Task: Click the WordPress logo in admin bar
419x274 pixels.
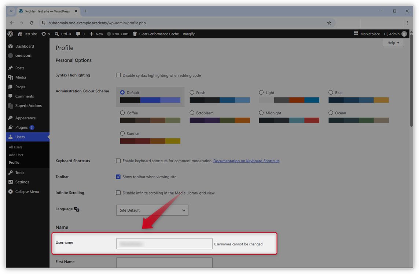Action: [x=10, y=34]
